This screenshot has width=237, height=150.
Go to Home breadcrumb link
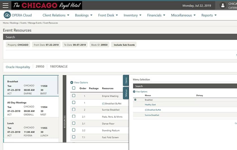coord(6,23)
